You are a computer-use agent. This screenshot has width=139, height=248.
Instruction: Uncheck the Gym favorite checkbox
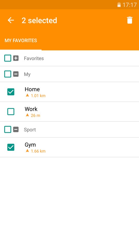[11, 147]
